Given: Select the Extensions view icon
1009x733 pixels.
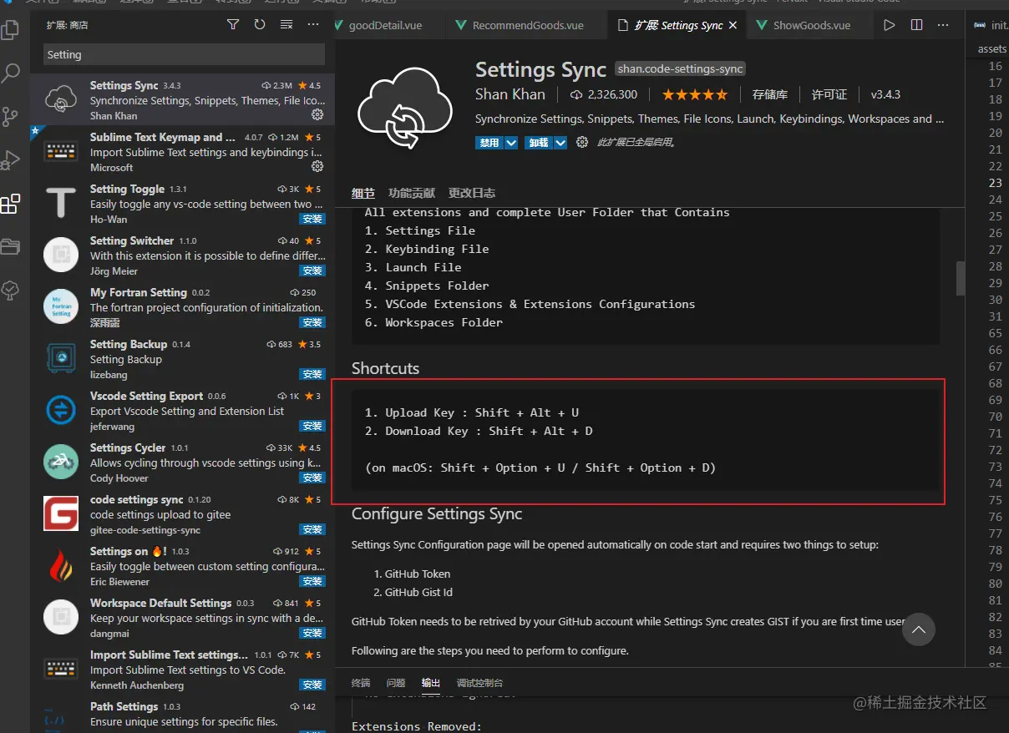Looking at the screenshot, I should pyautogui.click(x=10, y=204).
